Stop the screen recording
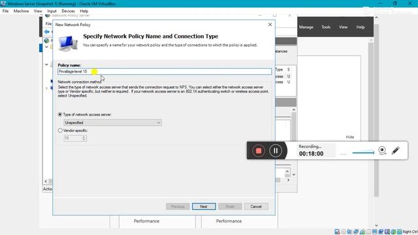 coord(259,151)
